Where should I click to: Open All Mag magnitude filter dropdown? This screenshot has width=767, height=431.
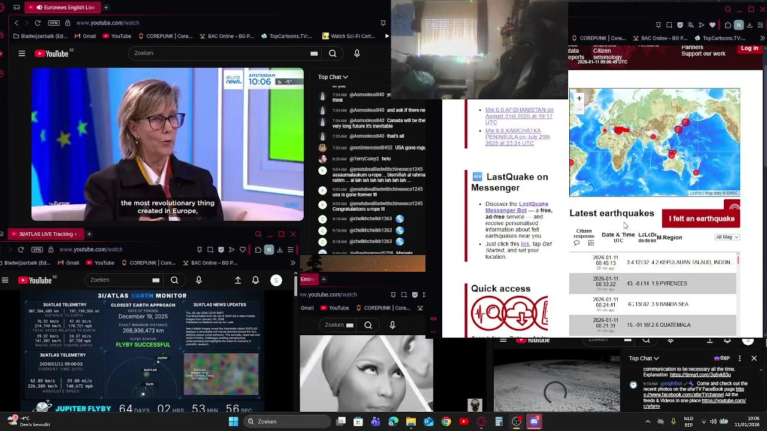coord(727,237)
